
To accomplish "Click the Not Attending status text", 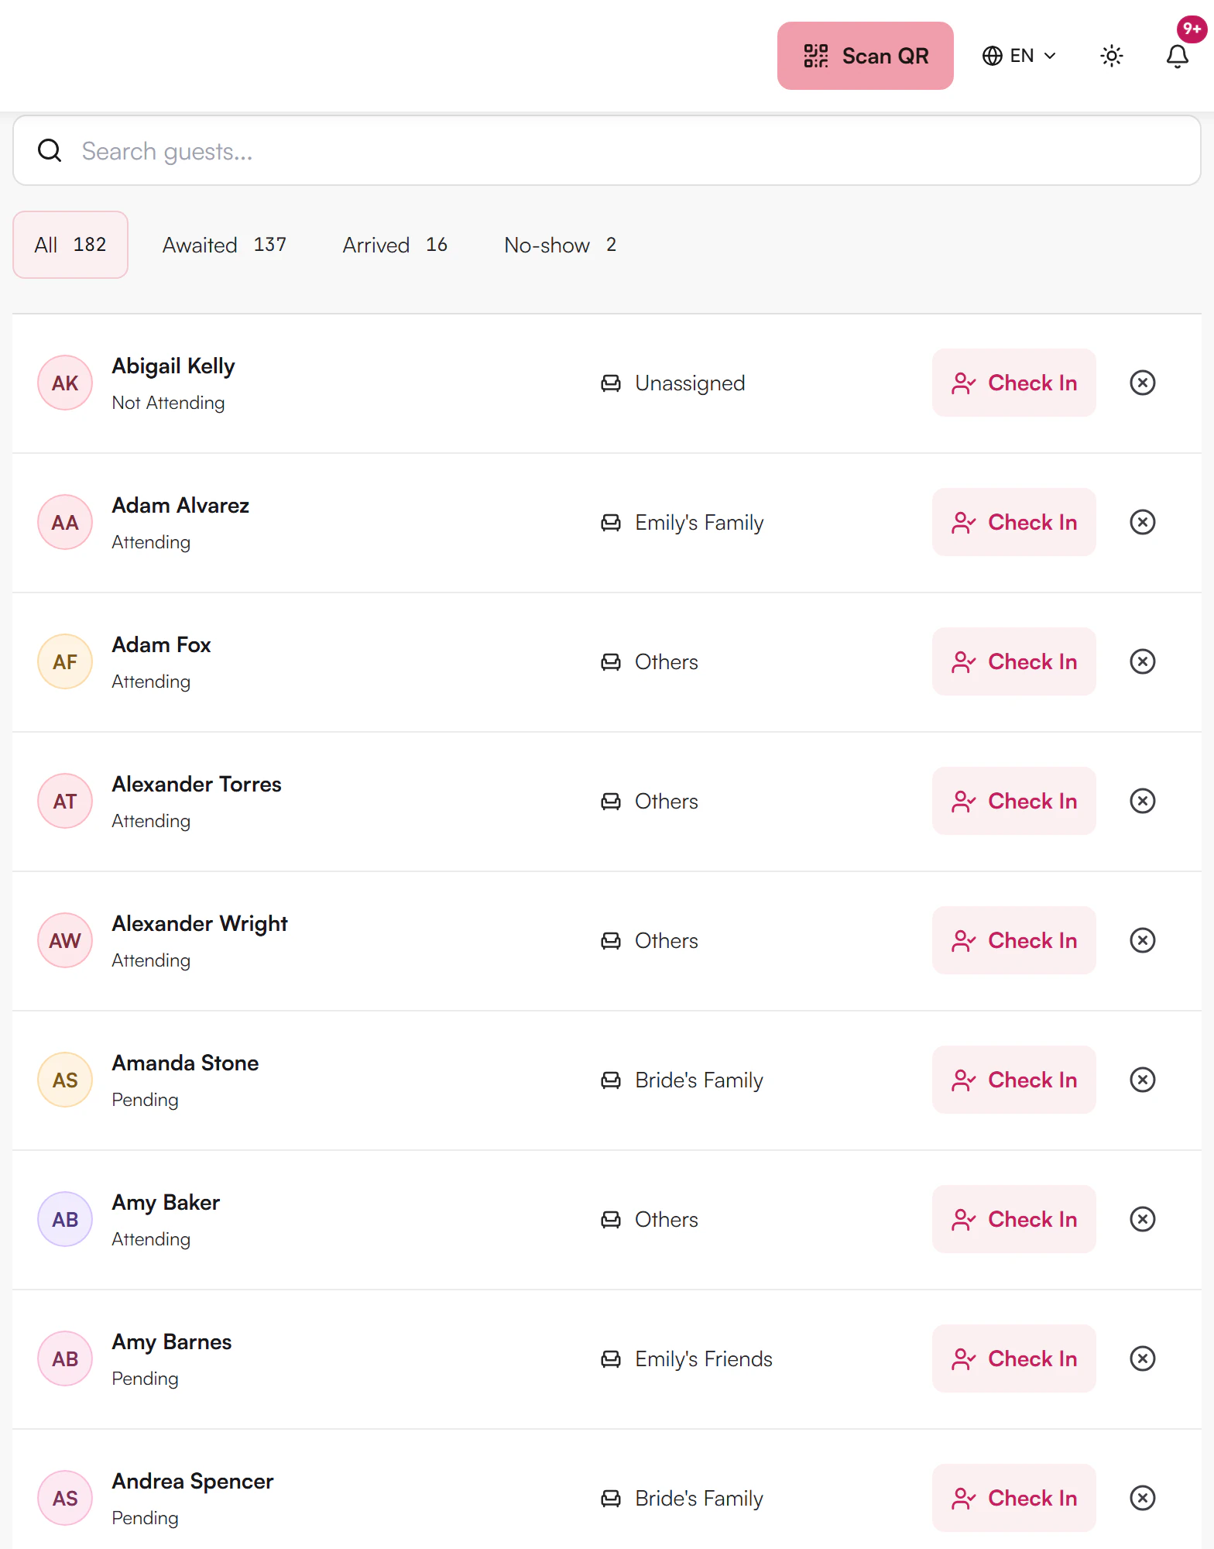I will click(x=168, y=403).
